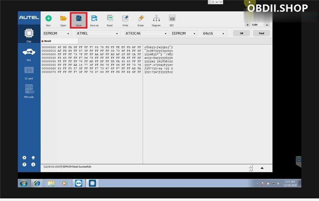This screenshot has height=201, width=319.
Task: Open the 64x16 organization dropdown
Action: tap(214, 33)
